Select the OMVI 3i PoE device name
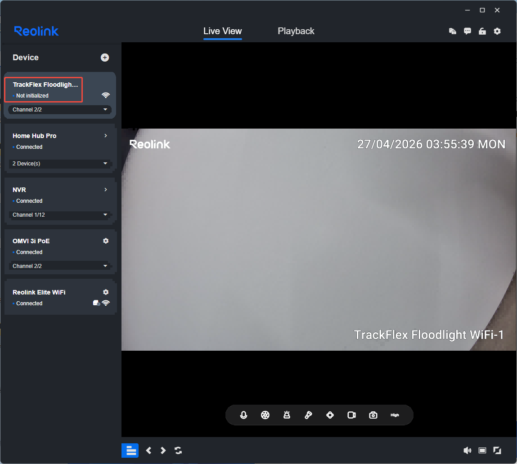 31,241
